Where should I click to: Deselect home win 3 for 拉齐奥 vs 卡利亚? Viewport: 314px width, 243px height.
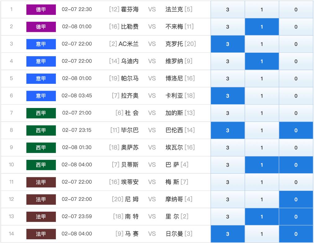[228, 96]
